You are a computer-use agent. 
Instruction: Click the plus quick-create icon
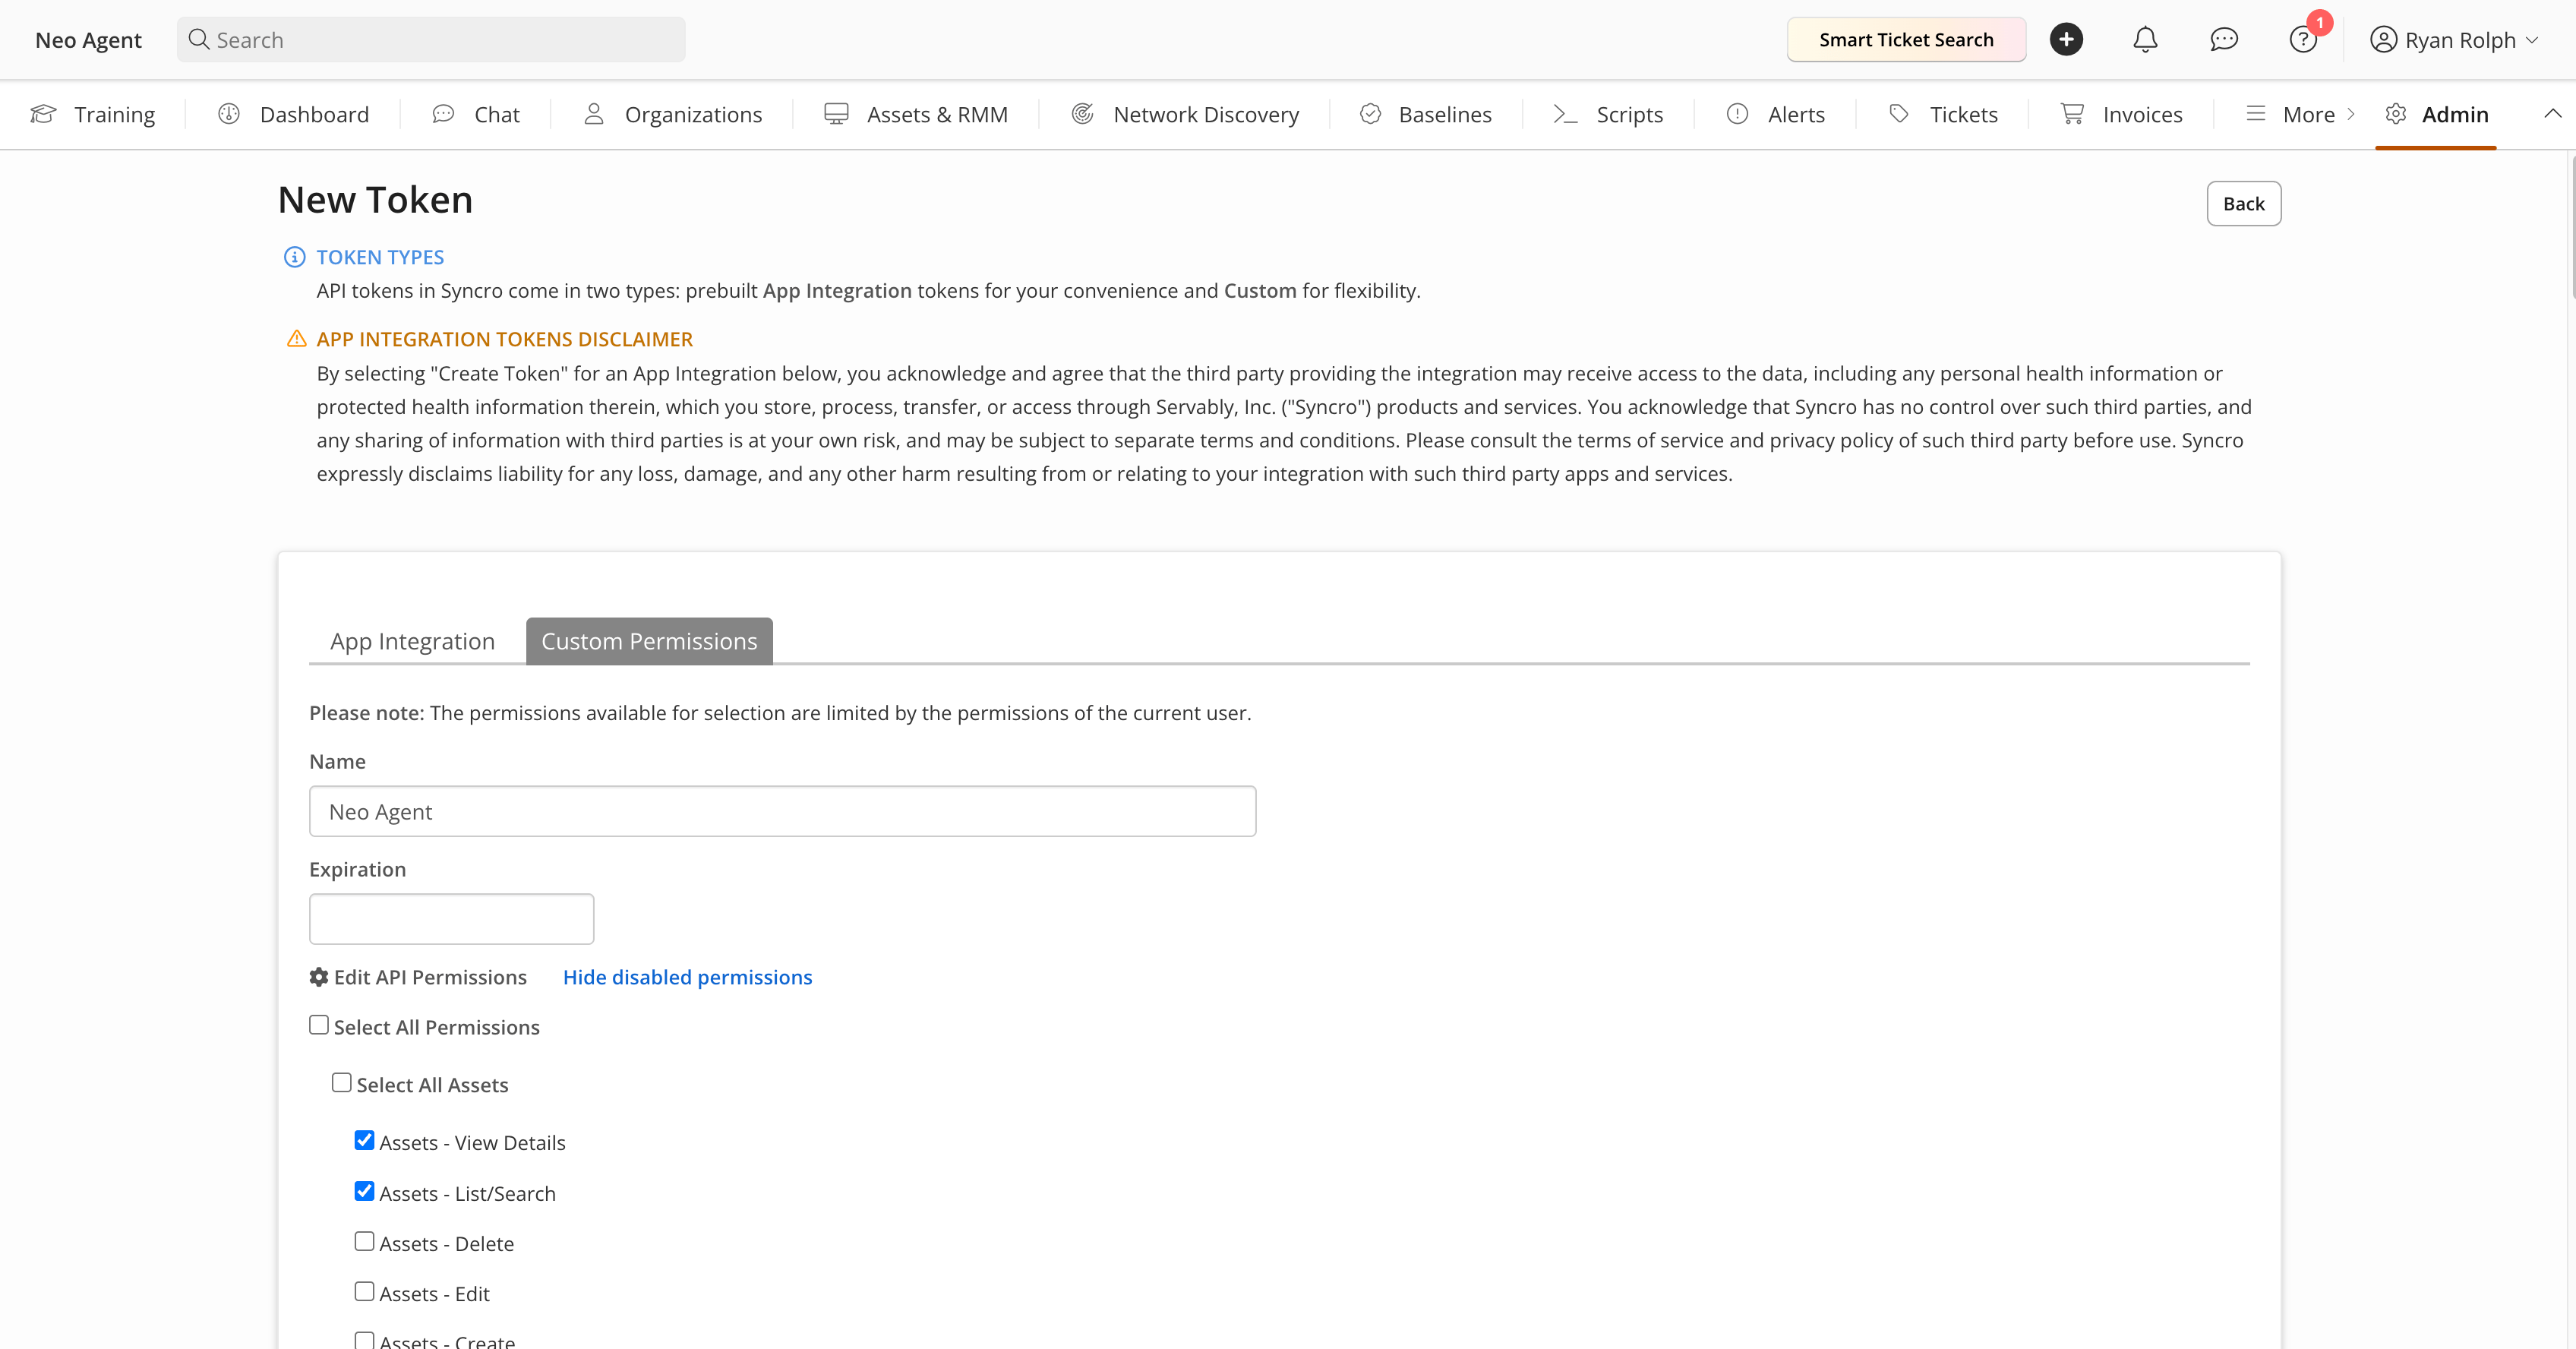click(x=2066, y=39)
